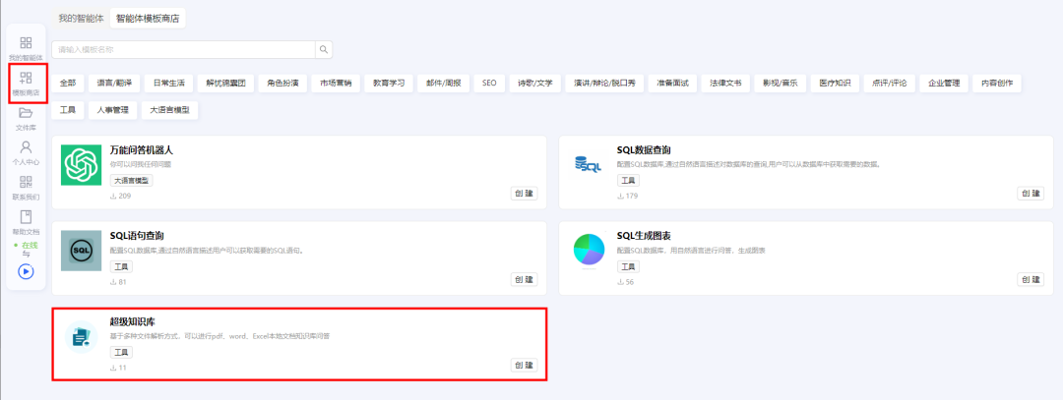Filter by 医疗知识 category
The width and height of the screenshot is (1063, 400).
pos(835,84)
